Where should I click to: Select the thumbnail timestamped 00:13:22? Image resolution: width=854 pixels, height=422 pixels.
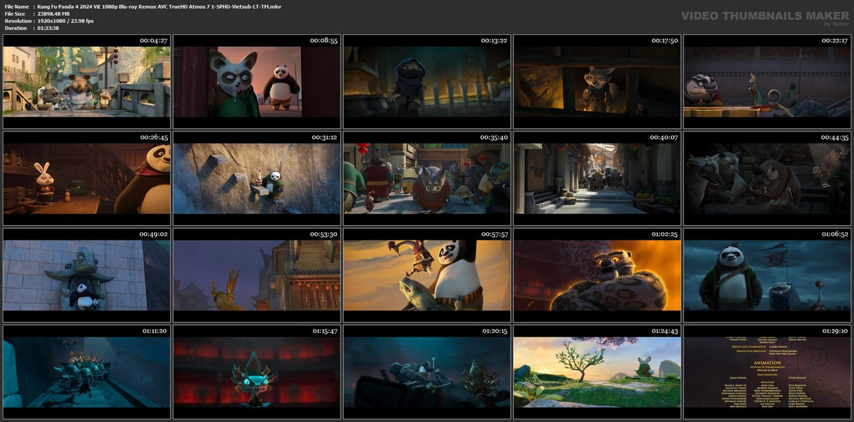[427, 81]
